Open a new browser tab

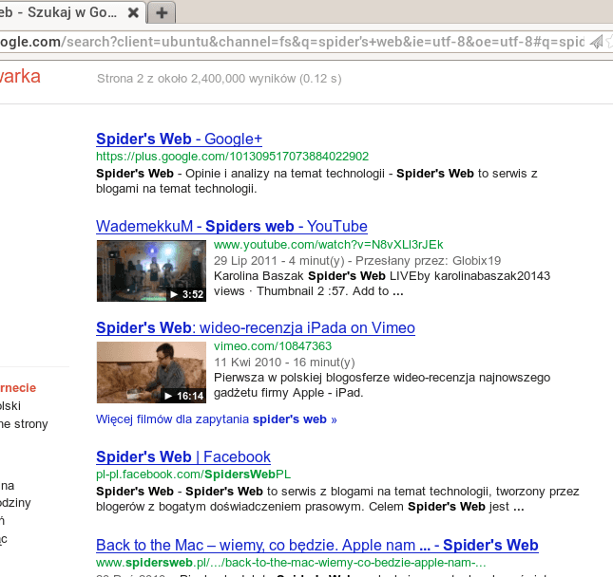pyautogui.click(x=162, y=13)
